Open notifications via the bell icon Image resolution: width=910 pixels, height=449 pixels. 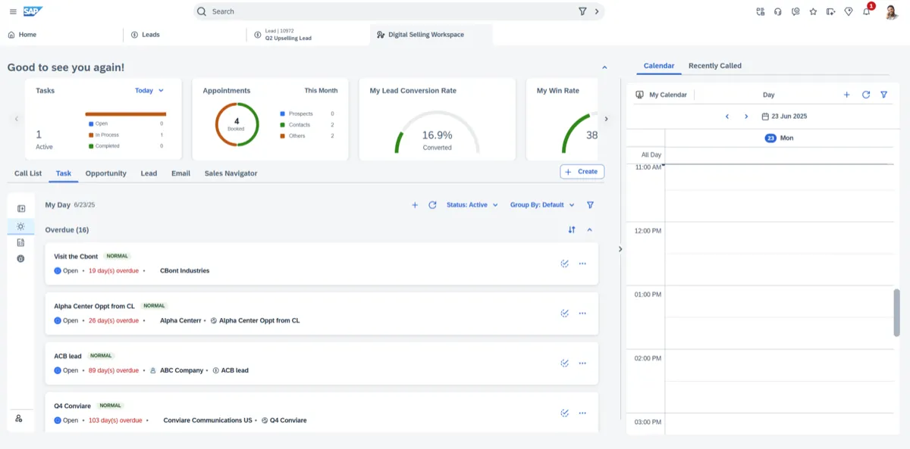tap(864, 11)
